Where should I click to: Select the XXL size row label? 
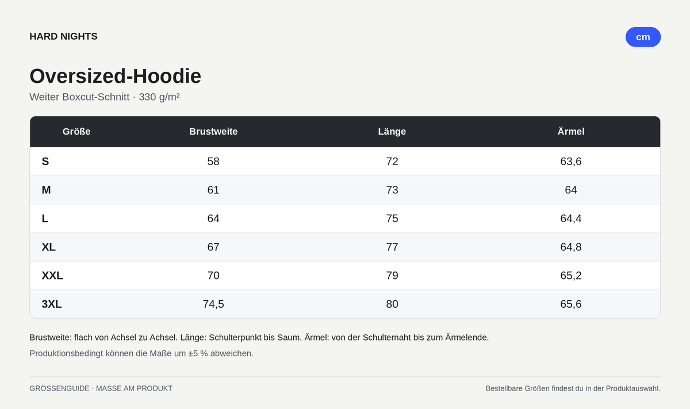pyautogui.click(x=52, y=276)
